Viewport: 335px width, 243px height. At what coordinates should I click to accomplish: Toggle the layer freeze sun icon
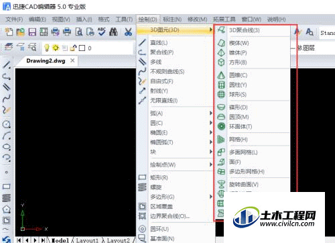tap(56, 48)
